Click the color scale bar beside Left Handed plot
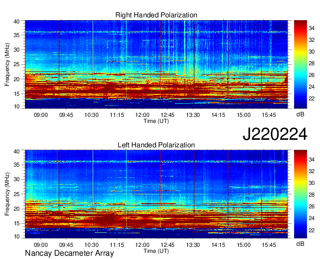 (300, 194)
